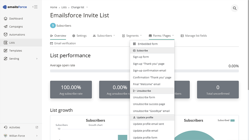
Task: Open Campaigns in the sidebar
Action: tap(21, 26)
